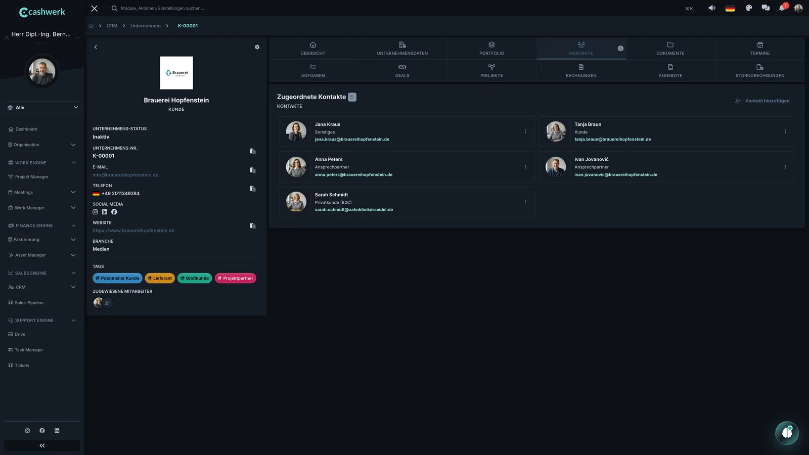Copy the company e-mail address

pos(252,170)
